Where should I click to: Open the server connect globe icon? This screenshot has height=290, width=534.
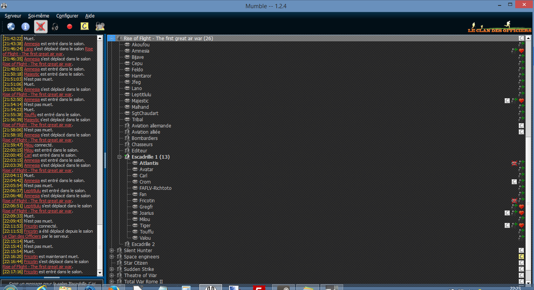click(x=11, y=27)
